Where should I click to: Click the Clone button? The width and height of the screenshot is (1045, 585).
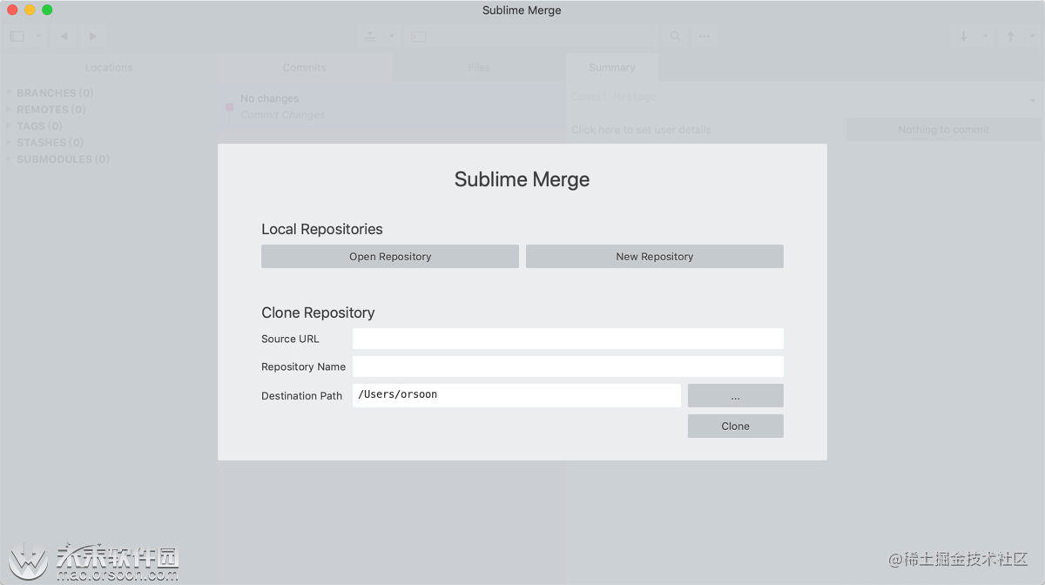click(x=736, y=426)
